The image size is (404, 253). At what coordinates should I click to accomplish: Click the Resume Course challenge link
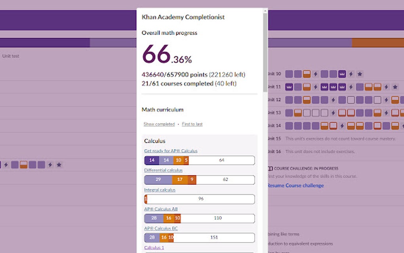coord(295,185)
